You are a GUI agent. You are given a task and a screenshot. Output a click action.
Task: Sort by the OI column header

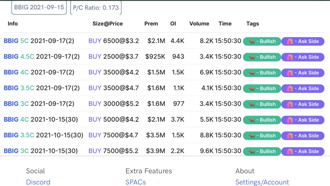tap(173, 24)
